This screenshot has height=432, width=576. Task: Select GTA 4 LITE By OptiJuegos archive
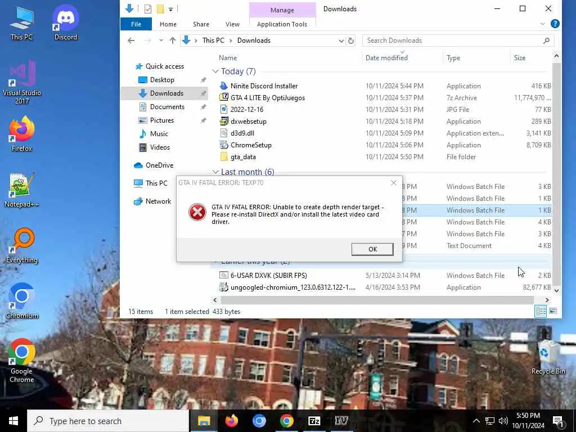click(267, 98)
